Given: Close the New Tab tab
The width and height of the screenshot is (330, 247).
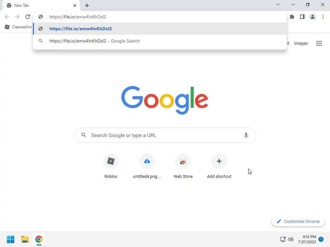Looking at the screenshot, I should coord(75,5).
